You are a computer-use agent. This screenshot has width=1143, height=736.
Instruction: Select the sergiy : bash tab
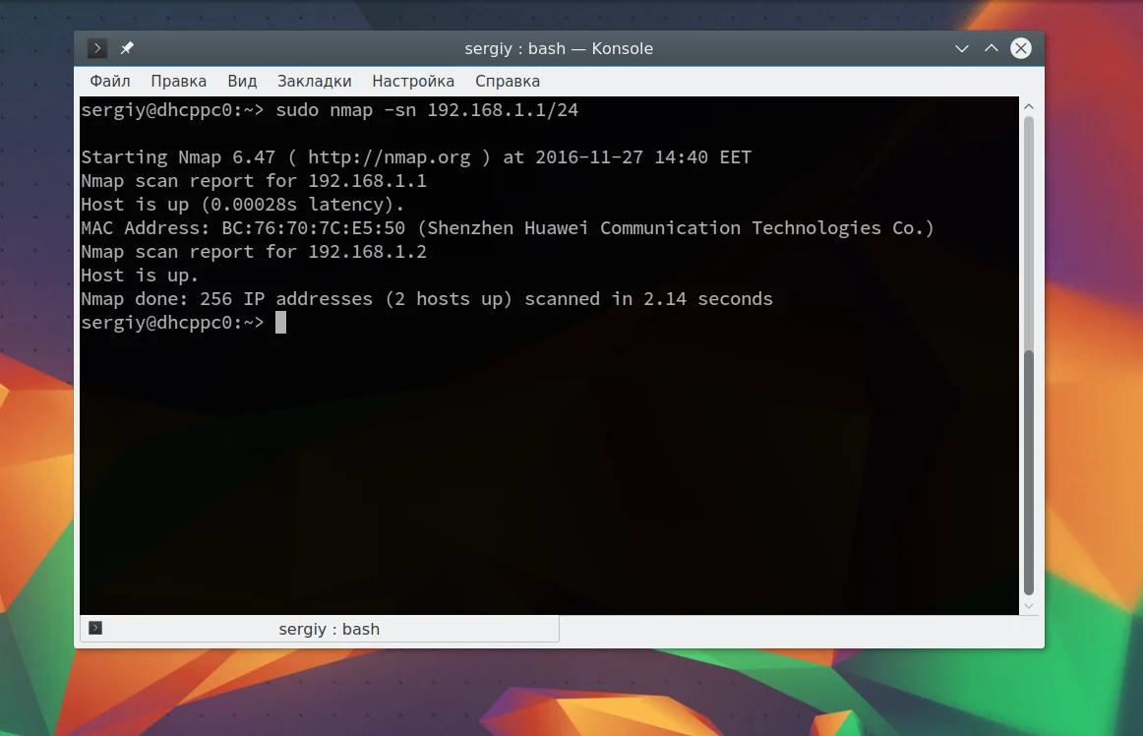click(320, 629)
